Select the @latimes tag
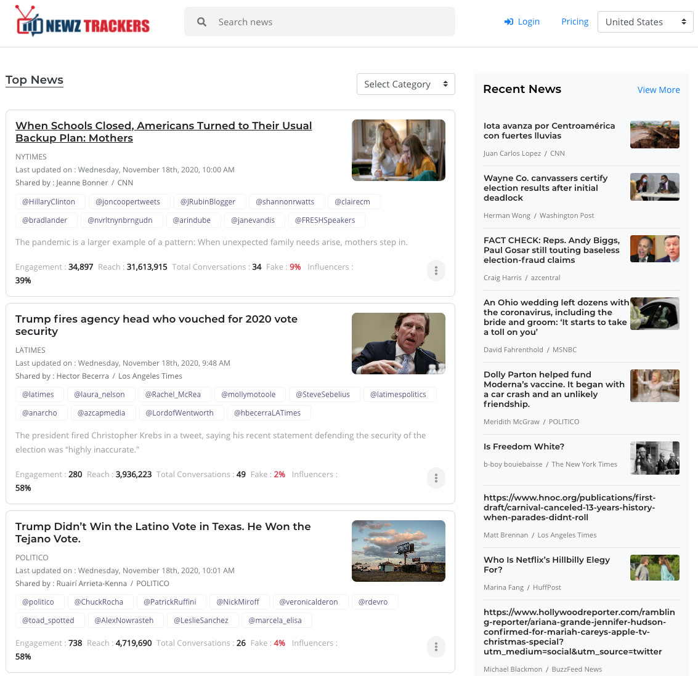The image size is (698, 676). [38, 395]
